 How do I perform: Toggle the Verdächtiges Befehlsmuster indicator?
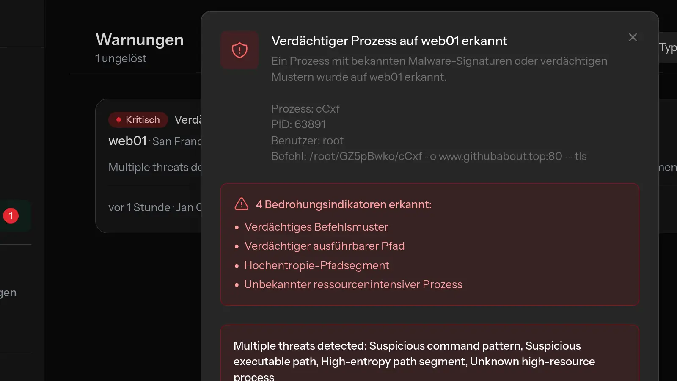point(316,227)
